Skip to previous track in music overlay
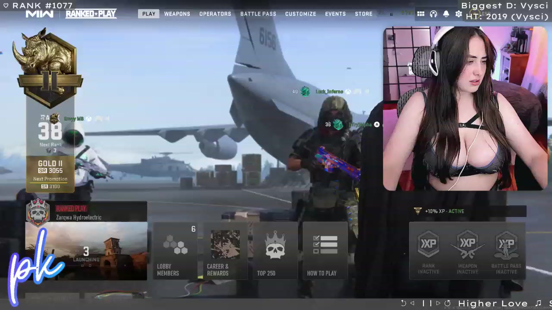 click(413, 303)
